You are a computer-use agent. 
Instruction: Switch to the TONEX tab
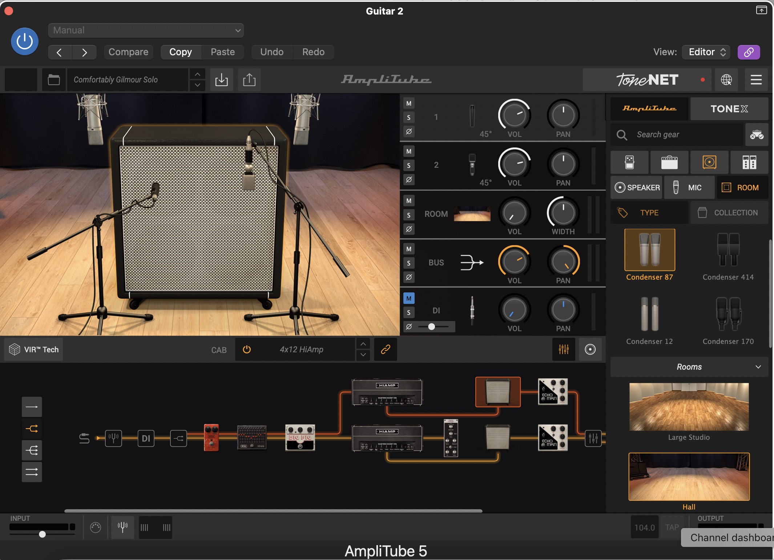[729, 109]
